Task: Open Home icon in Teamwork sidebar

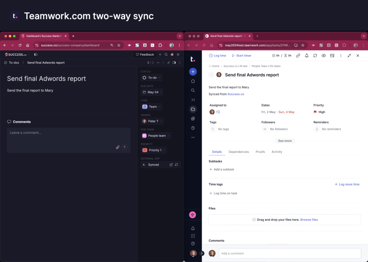Action: click(193, 81)
